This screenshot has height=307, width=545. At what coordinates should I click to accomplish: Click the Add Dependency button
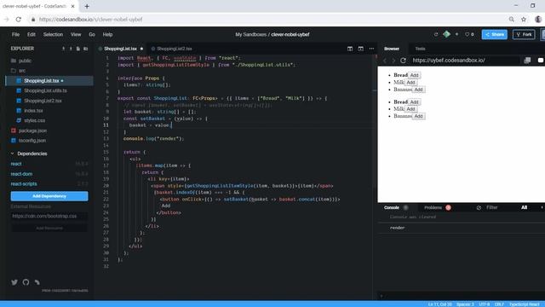(49, 196)
